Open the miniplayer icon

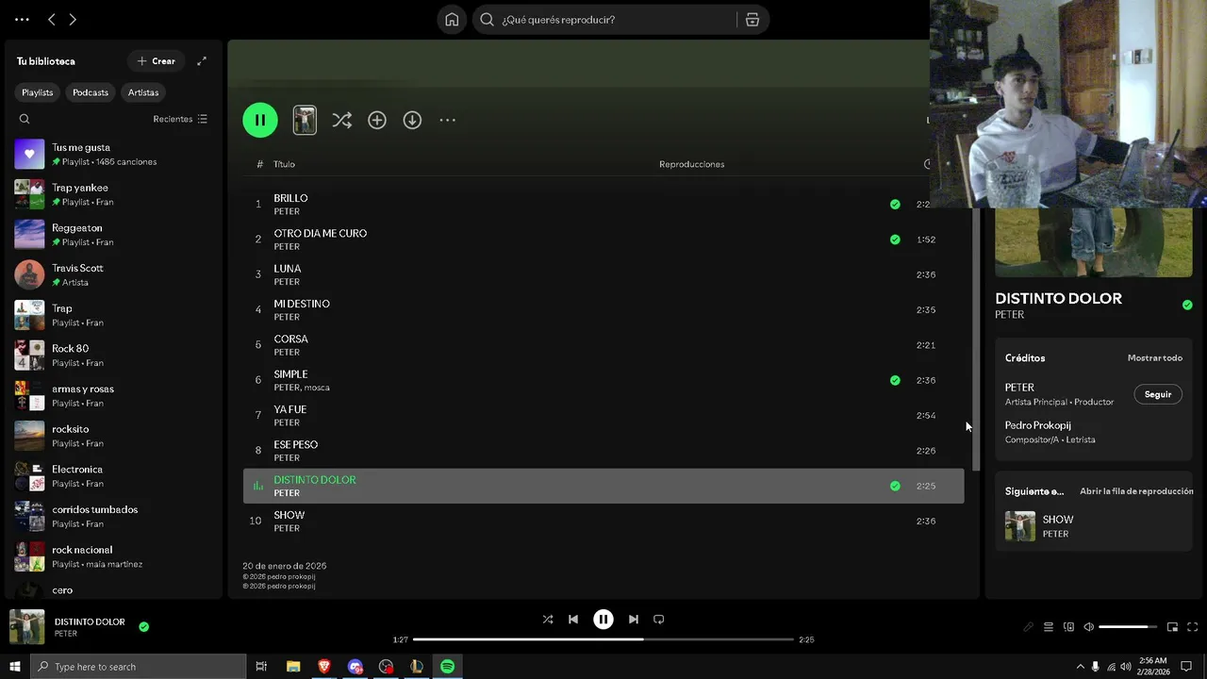(x=1173, y=627)
